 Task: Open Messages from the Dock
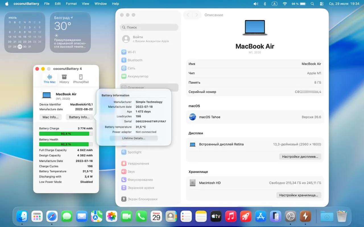(x=67, y=217)
